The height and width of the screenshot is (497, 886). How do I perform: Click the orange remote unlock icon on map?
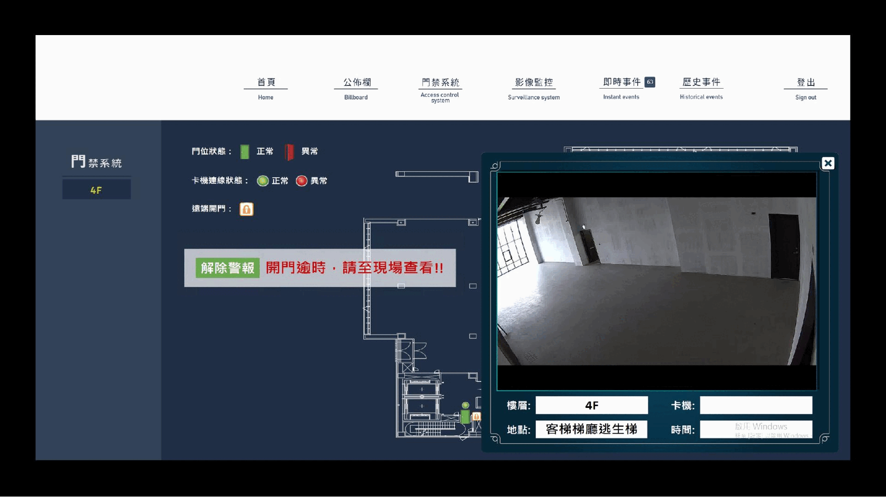pyautogui.click(x=477, y=417)
